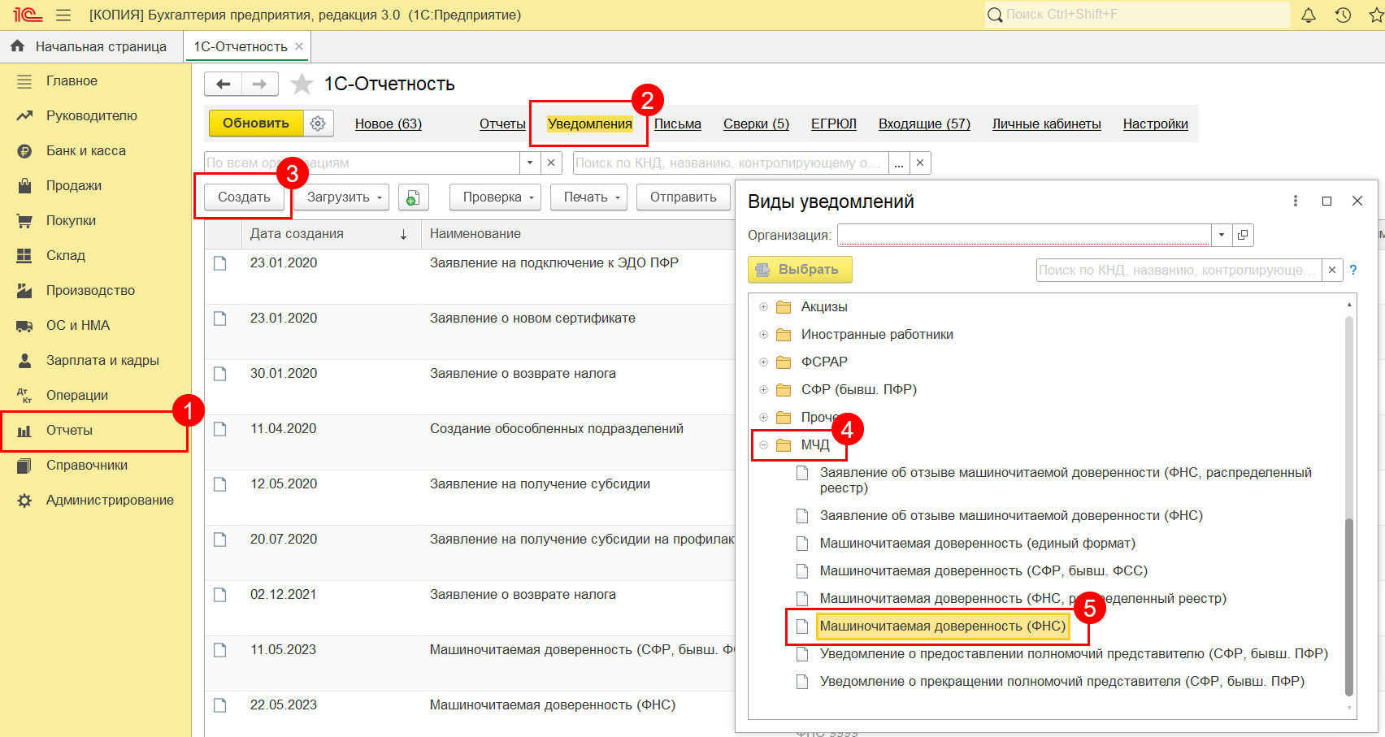This screenshot has width=1385, height=737.
Task: Open Зарплата и кадры section
Action: click(x=102, y=360)
